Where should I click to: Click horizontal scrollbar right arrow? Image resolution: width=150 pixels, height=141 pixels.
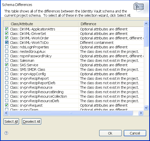(x=141, y=113)
